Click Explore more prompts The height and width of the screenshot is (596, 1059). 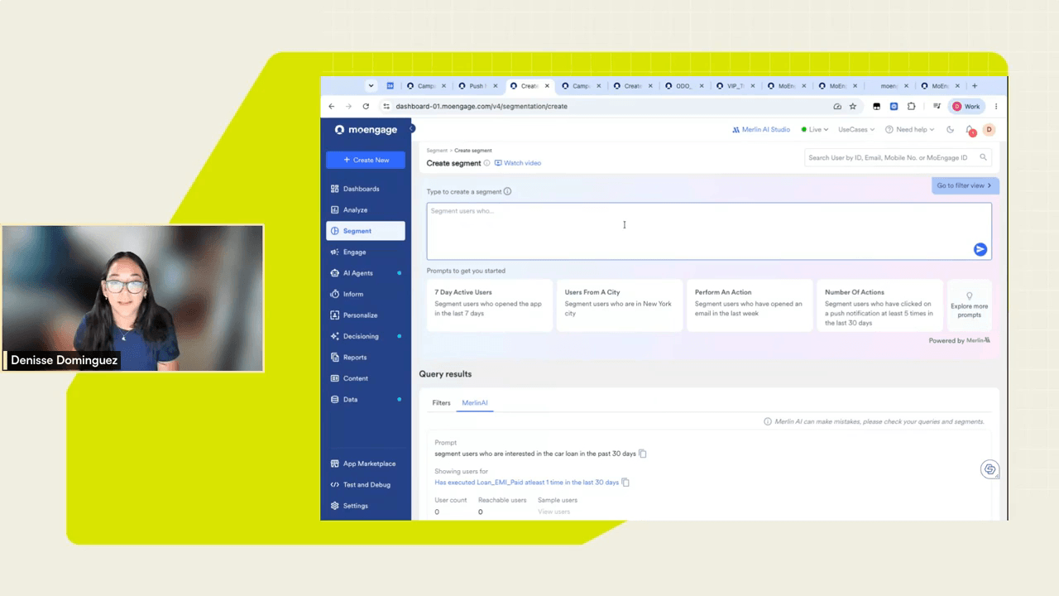969,305
